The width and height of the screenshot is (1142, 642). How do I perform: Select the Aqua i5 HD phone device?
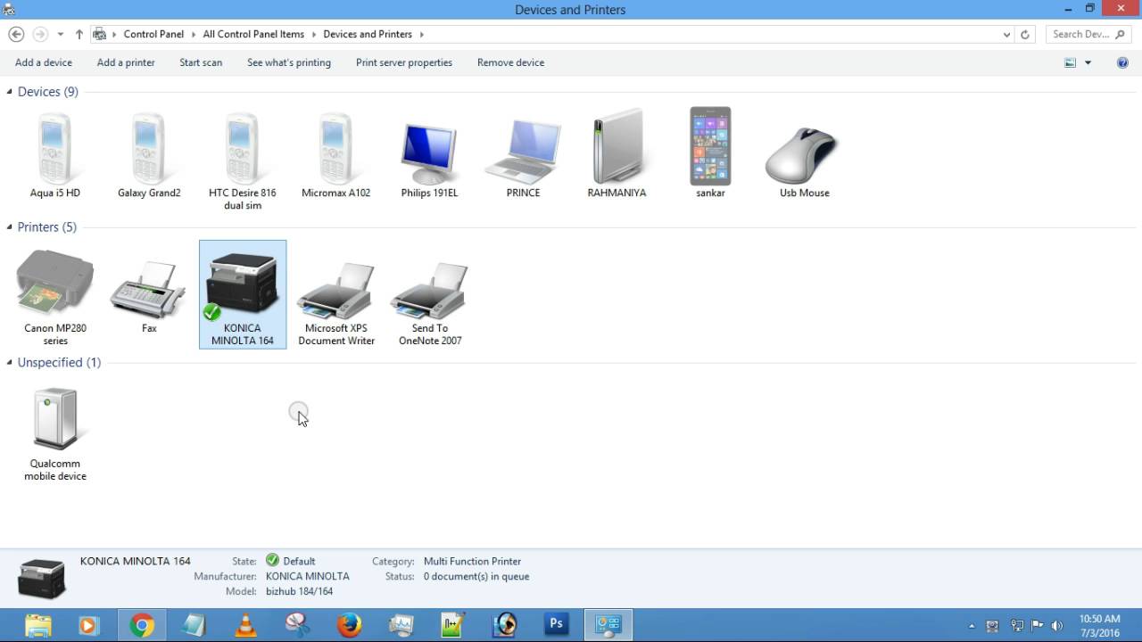tap(55, 155)
